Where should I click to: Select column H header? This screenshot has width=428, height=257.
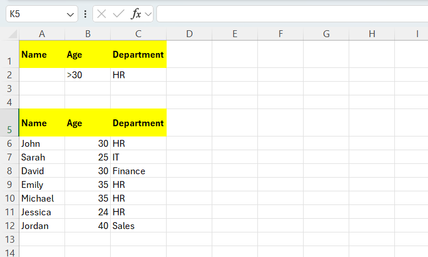point(372,34)
